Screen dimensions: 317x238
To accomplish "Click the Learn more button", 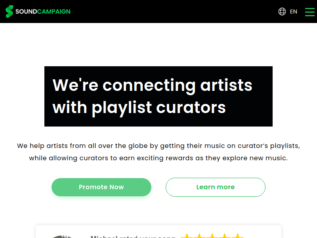I will pos(215,187).
